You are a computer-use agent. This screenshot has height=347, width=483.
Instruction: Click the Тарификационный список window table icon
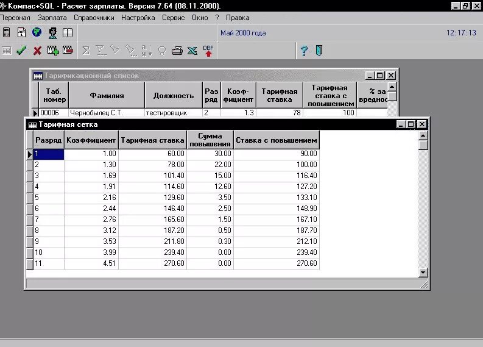38,76
